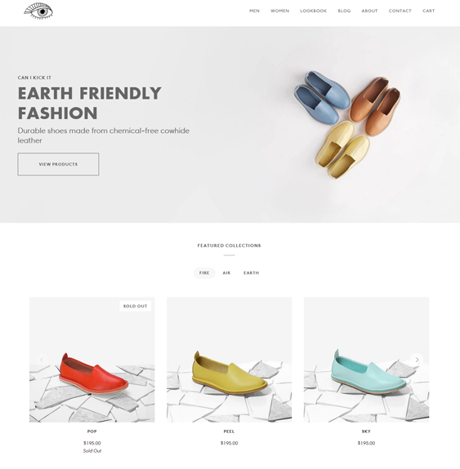Select the FIRE collection tab

pos(204,272)
